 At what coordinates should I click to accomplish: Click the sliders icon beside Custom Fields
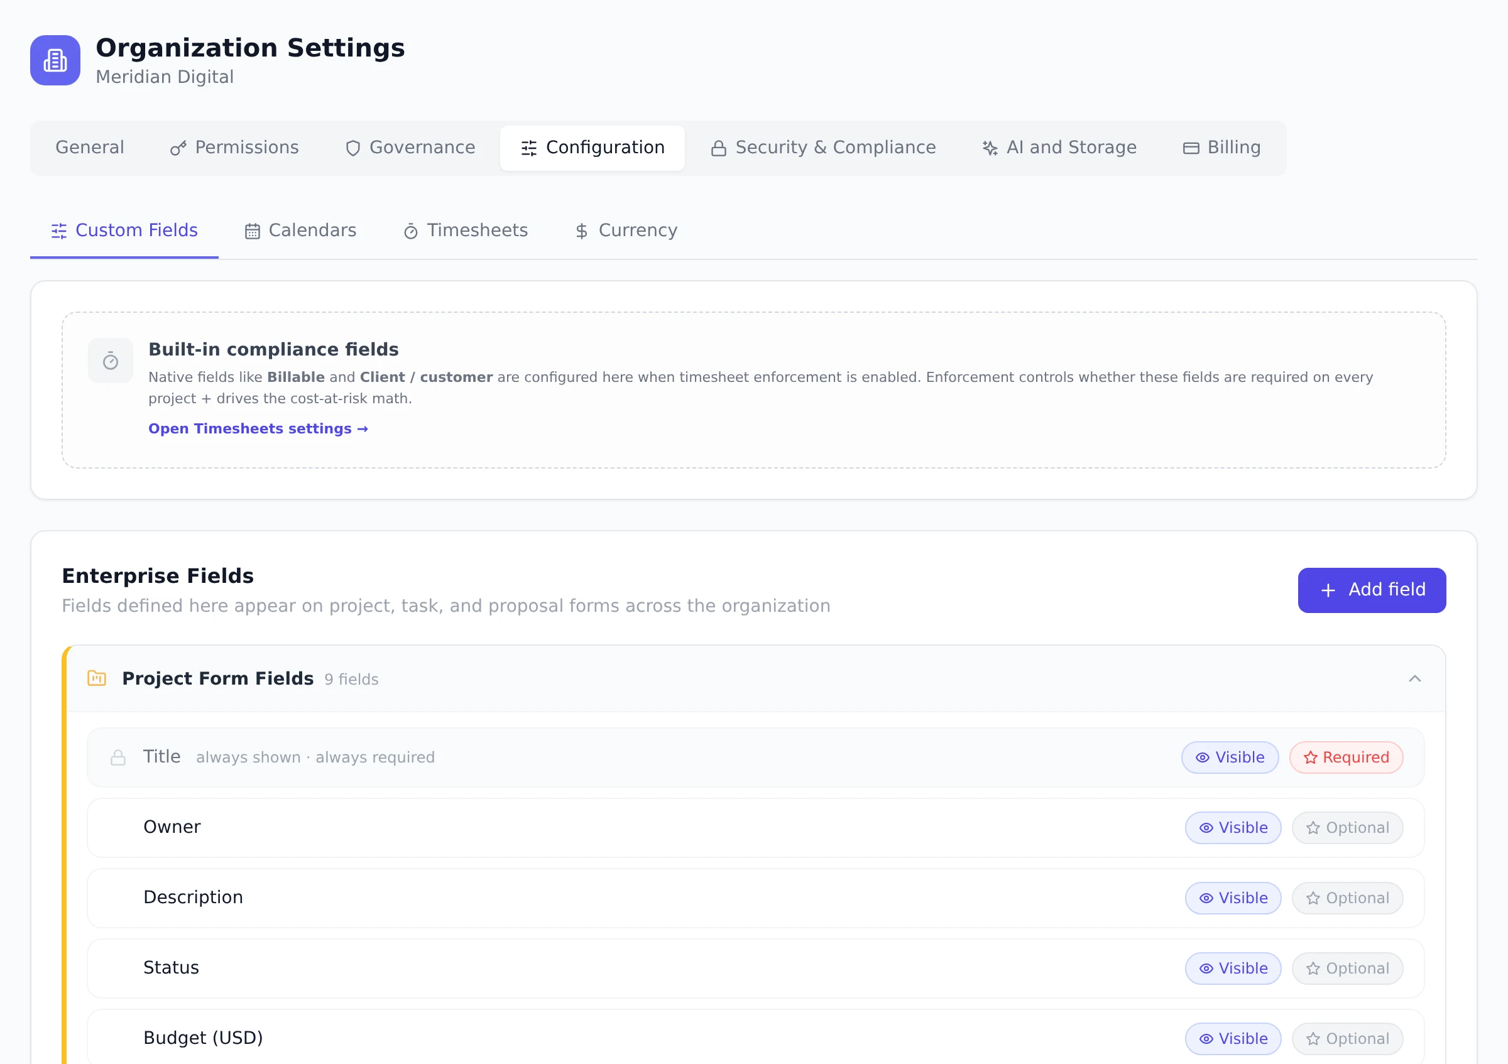pyautogui.click(x=59, y=231)
